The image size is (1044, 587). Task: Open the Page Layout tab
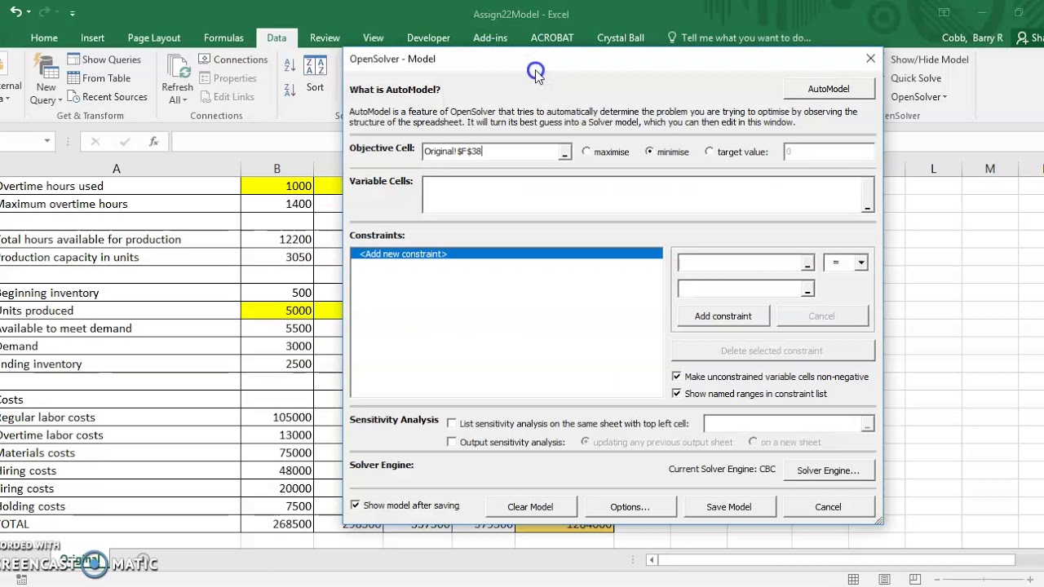[x=154, y=38]
